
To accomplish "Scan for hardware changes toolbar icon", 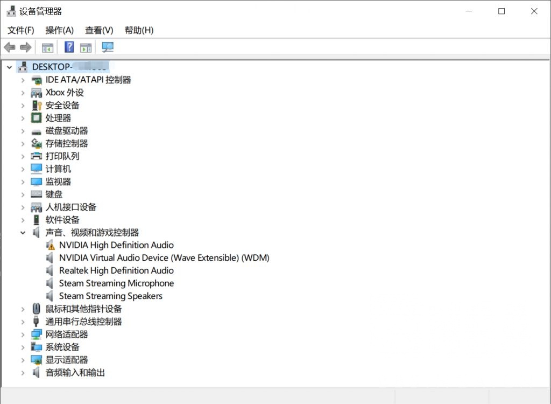I will point(107,47).
